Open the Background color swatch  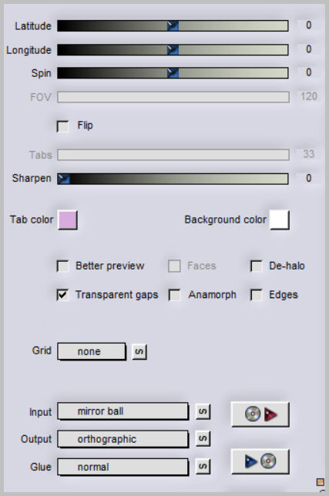tap(280, 220)
